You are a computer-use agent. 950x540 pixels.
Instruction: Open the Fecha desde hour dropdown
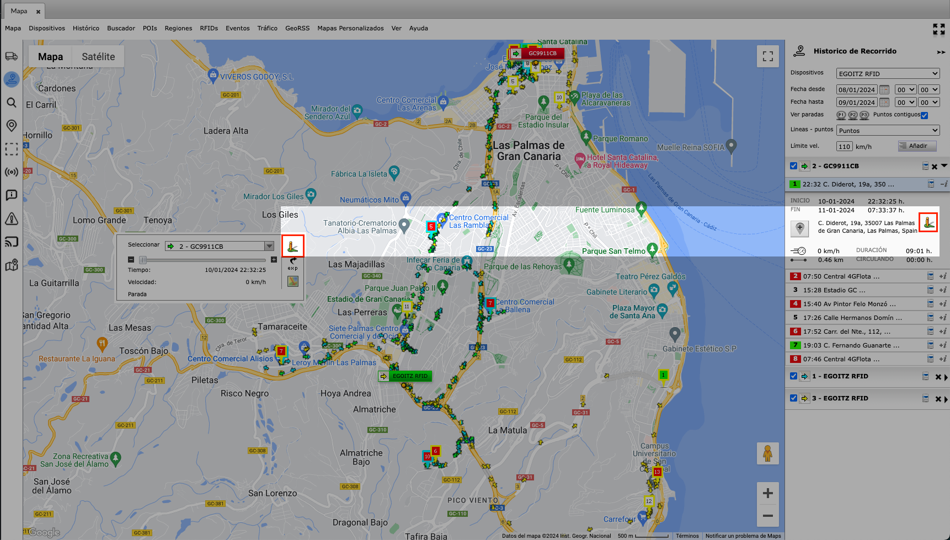coord(905,89)
